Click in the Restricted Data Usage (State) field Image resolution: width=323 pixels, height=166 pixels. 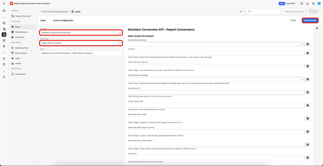(x=216, y=145)
